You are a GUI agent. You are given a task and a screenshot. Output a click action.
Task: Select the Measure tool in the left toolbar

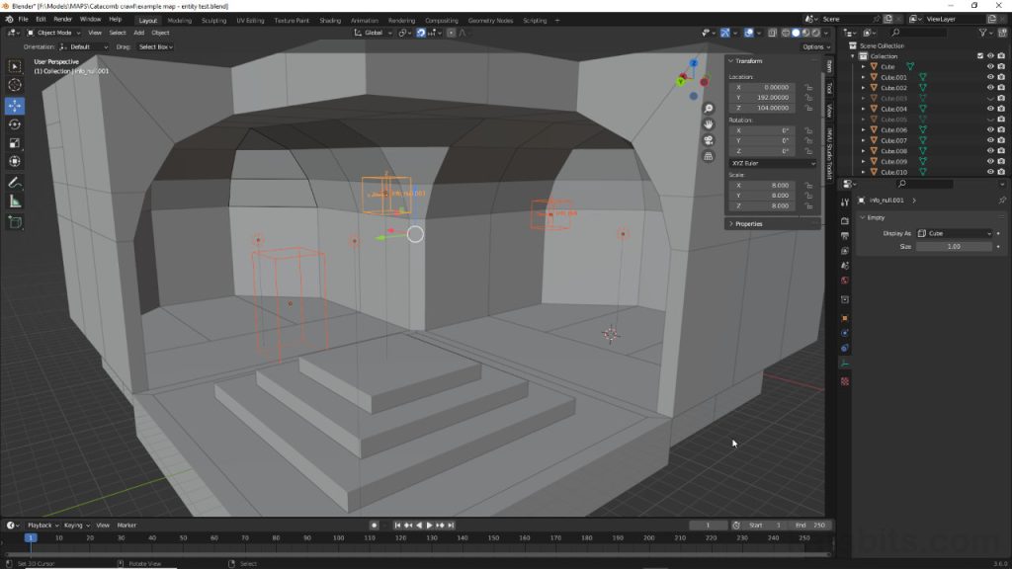click(x=15, y=202)
